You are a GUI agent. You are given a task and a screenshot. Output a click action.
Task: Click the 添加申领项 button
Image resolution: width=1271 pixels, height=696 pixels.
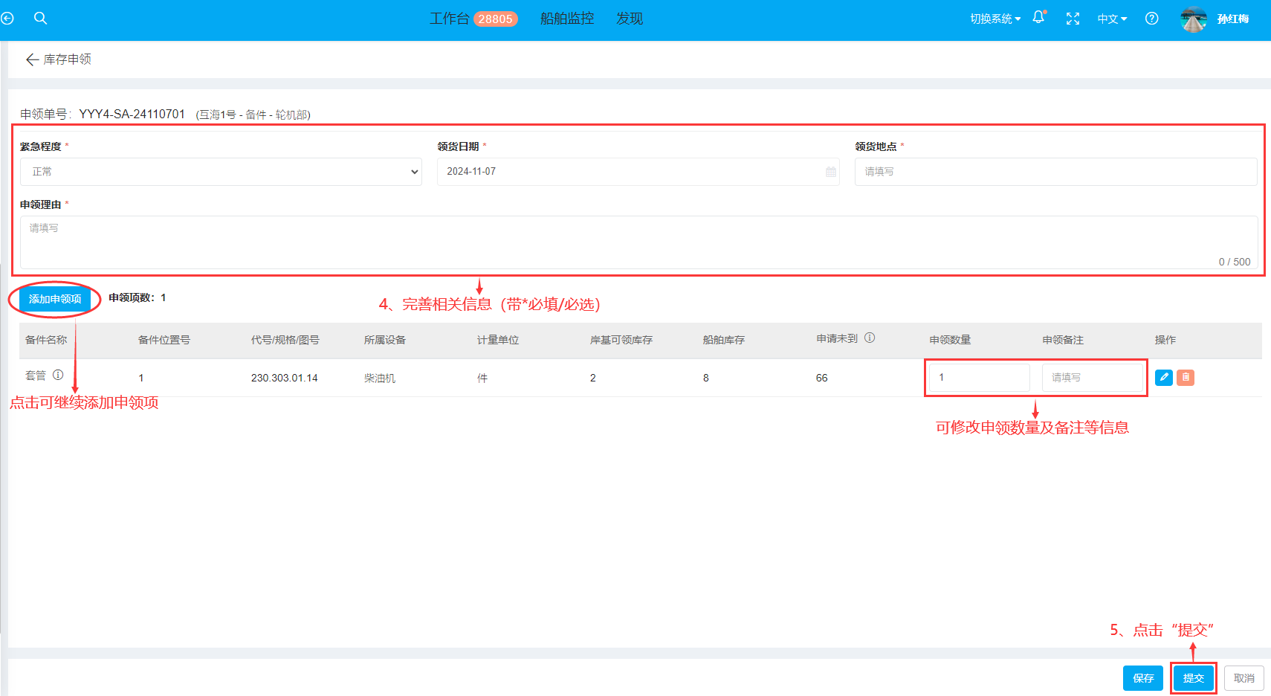(x=55, y=299)
